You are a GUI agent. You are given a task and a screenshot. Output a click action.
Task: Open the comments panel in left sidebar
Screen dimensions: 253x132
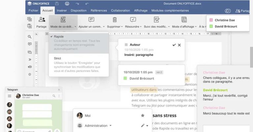(30, 44)
